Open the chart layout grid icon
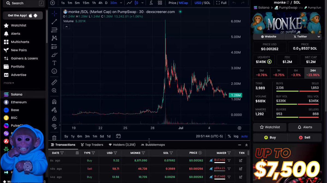 click(x=160, y=3)
